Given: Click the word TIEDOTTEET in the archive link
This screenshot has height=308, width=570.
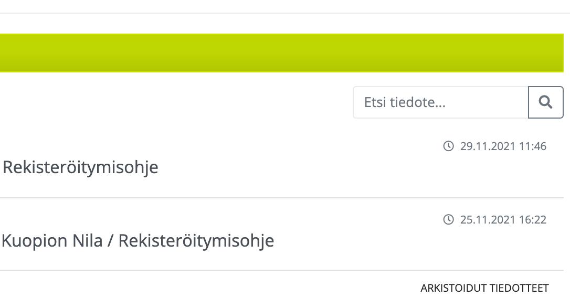Looking at the screenshot, I should coord(519,288).
